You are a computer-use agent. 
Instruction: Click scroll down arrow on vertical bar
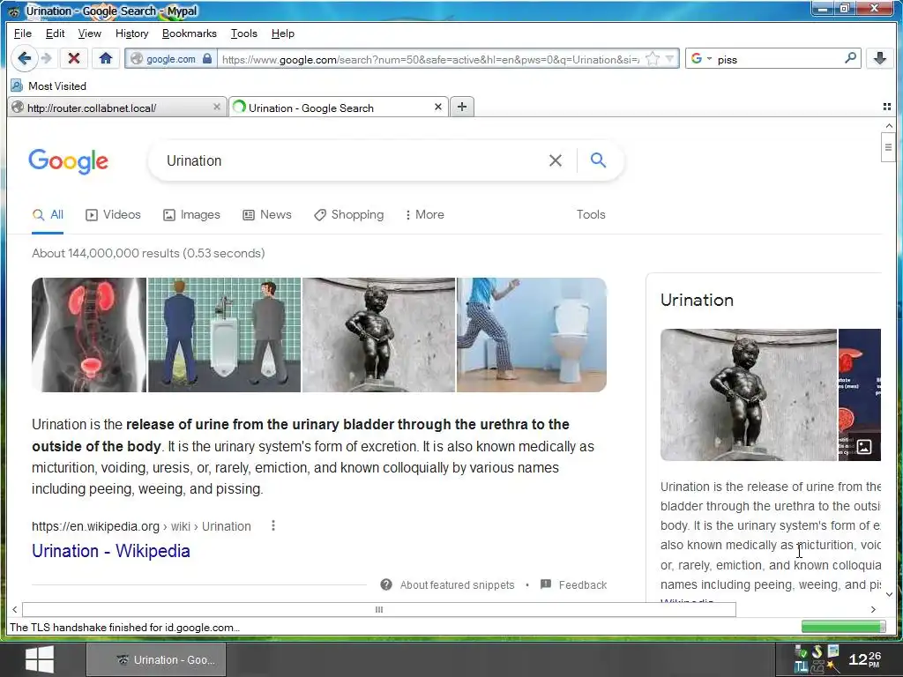point(889,594)
